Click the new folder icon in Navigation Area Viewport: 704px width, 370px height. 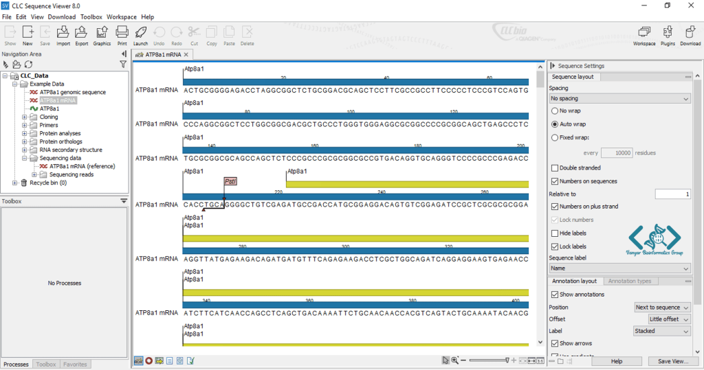coord(16,65)
